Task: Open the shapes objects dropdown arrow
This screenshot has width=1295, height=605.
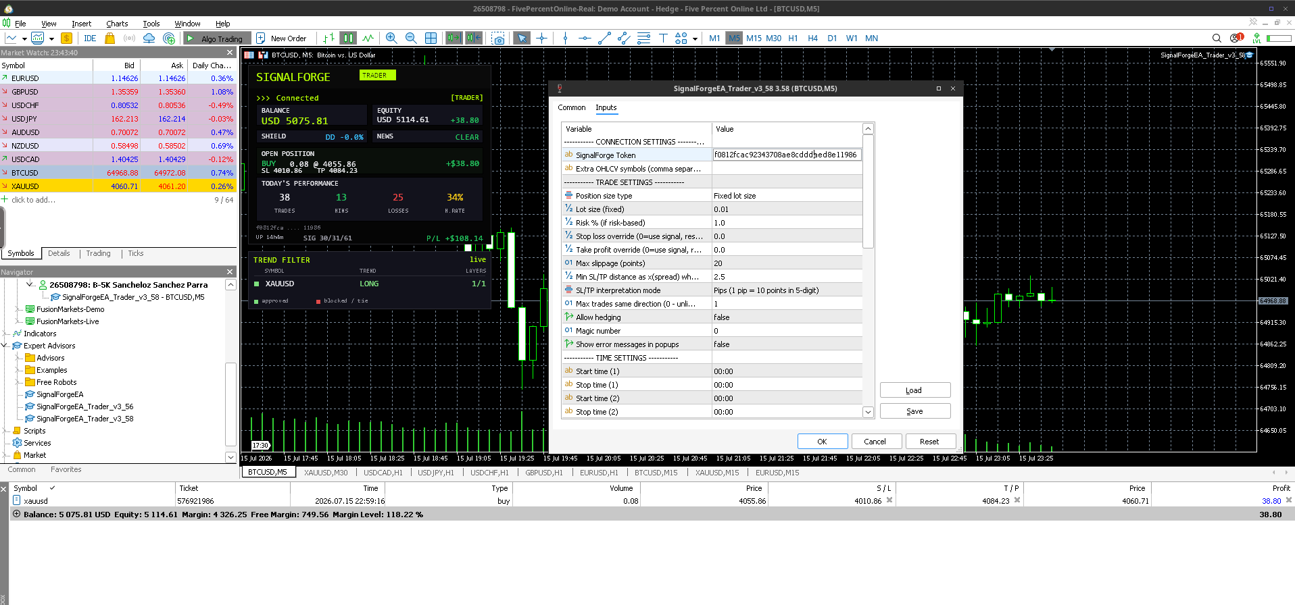Action: [x=695, y=38]
